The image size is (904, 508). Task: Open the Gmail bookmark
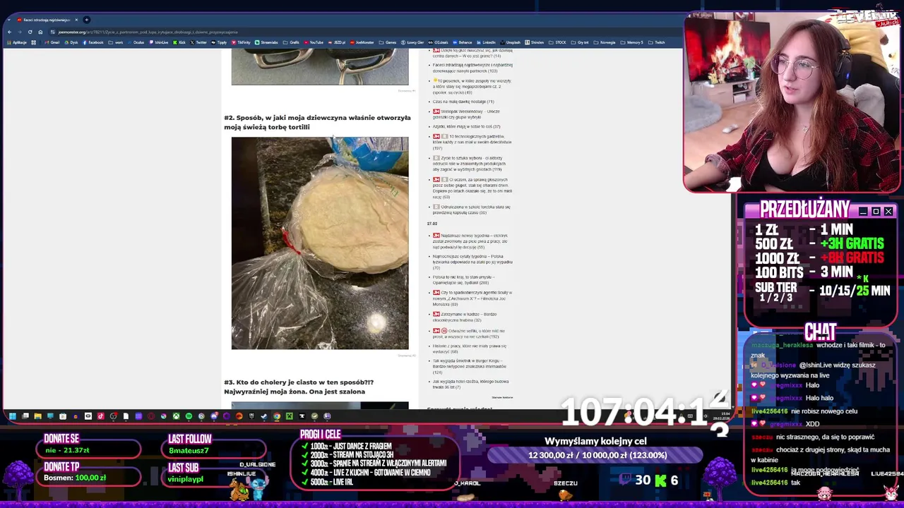coord(53,42)
